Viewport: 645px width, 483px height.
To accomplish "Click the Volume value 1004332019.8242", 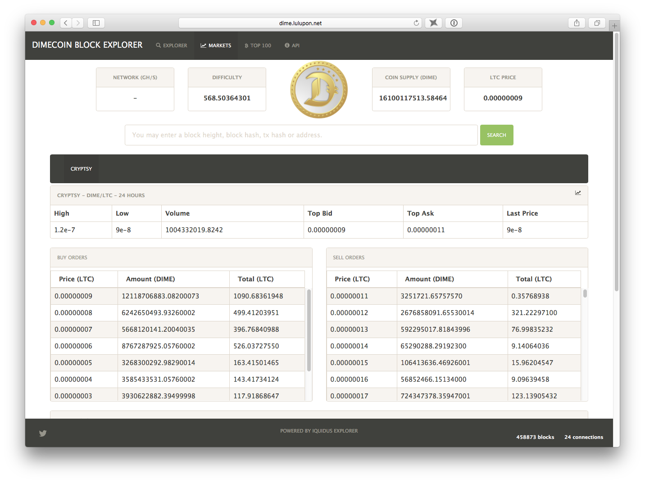I will pos(194,230).
